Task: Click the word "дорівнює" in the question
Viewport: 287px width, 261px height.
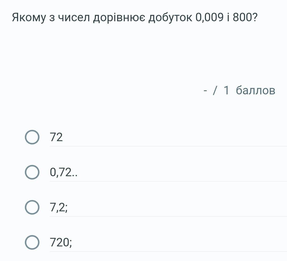Action: 119,18
